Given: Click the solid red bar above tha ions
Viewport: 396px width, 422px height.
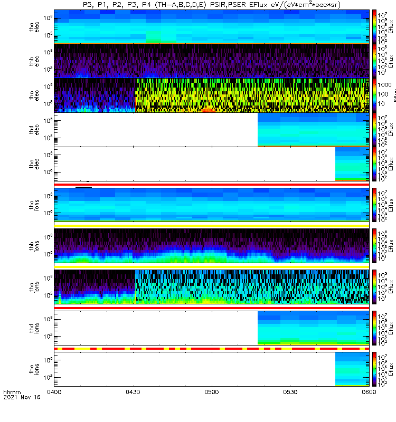Looking at the screenshot, I should tap(212, 185).
